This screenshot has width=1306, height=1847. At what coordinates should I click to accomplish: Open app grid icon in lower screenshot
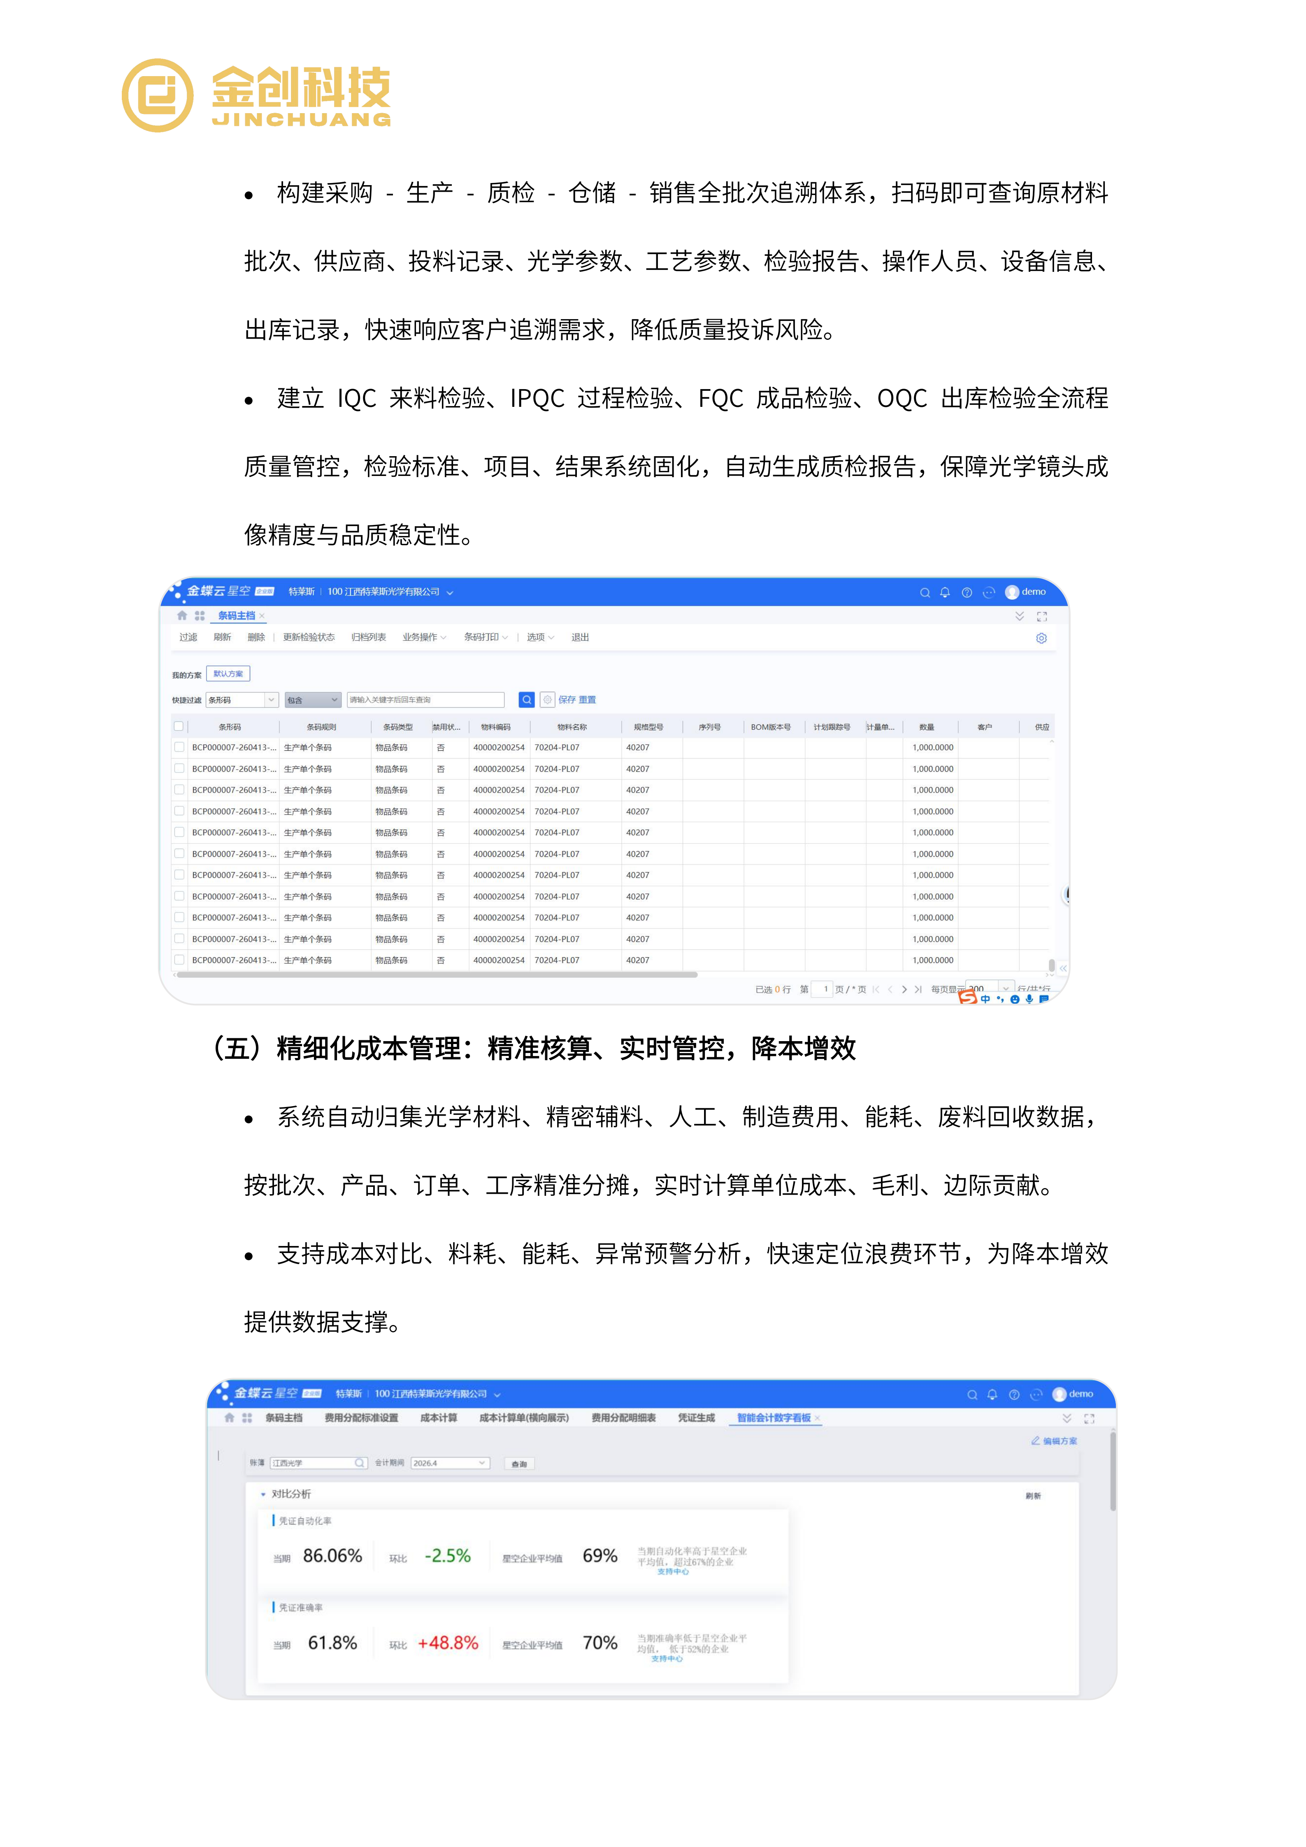tap(247, 1418)
